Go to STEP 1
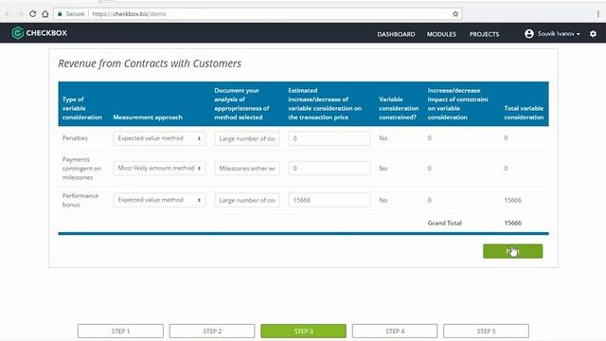This screenshot has height=341, width=606. pyautogui.click(x=120, y=331)
